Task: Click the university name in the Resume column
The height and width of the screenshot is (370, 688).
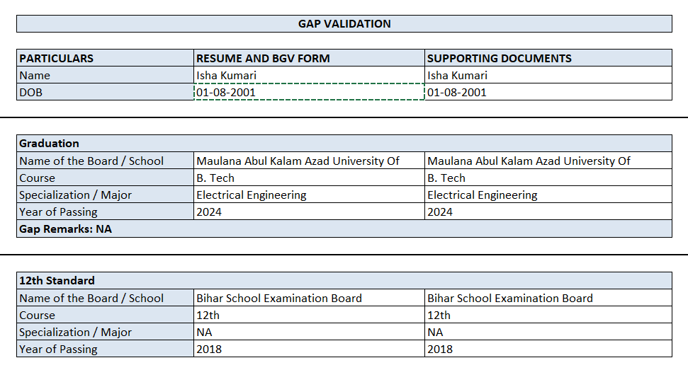Action: coord(309,161)
